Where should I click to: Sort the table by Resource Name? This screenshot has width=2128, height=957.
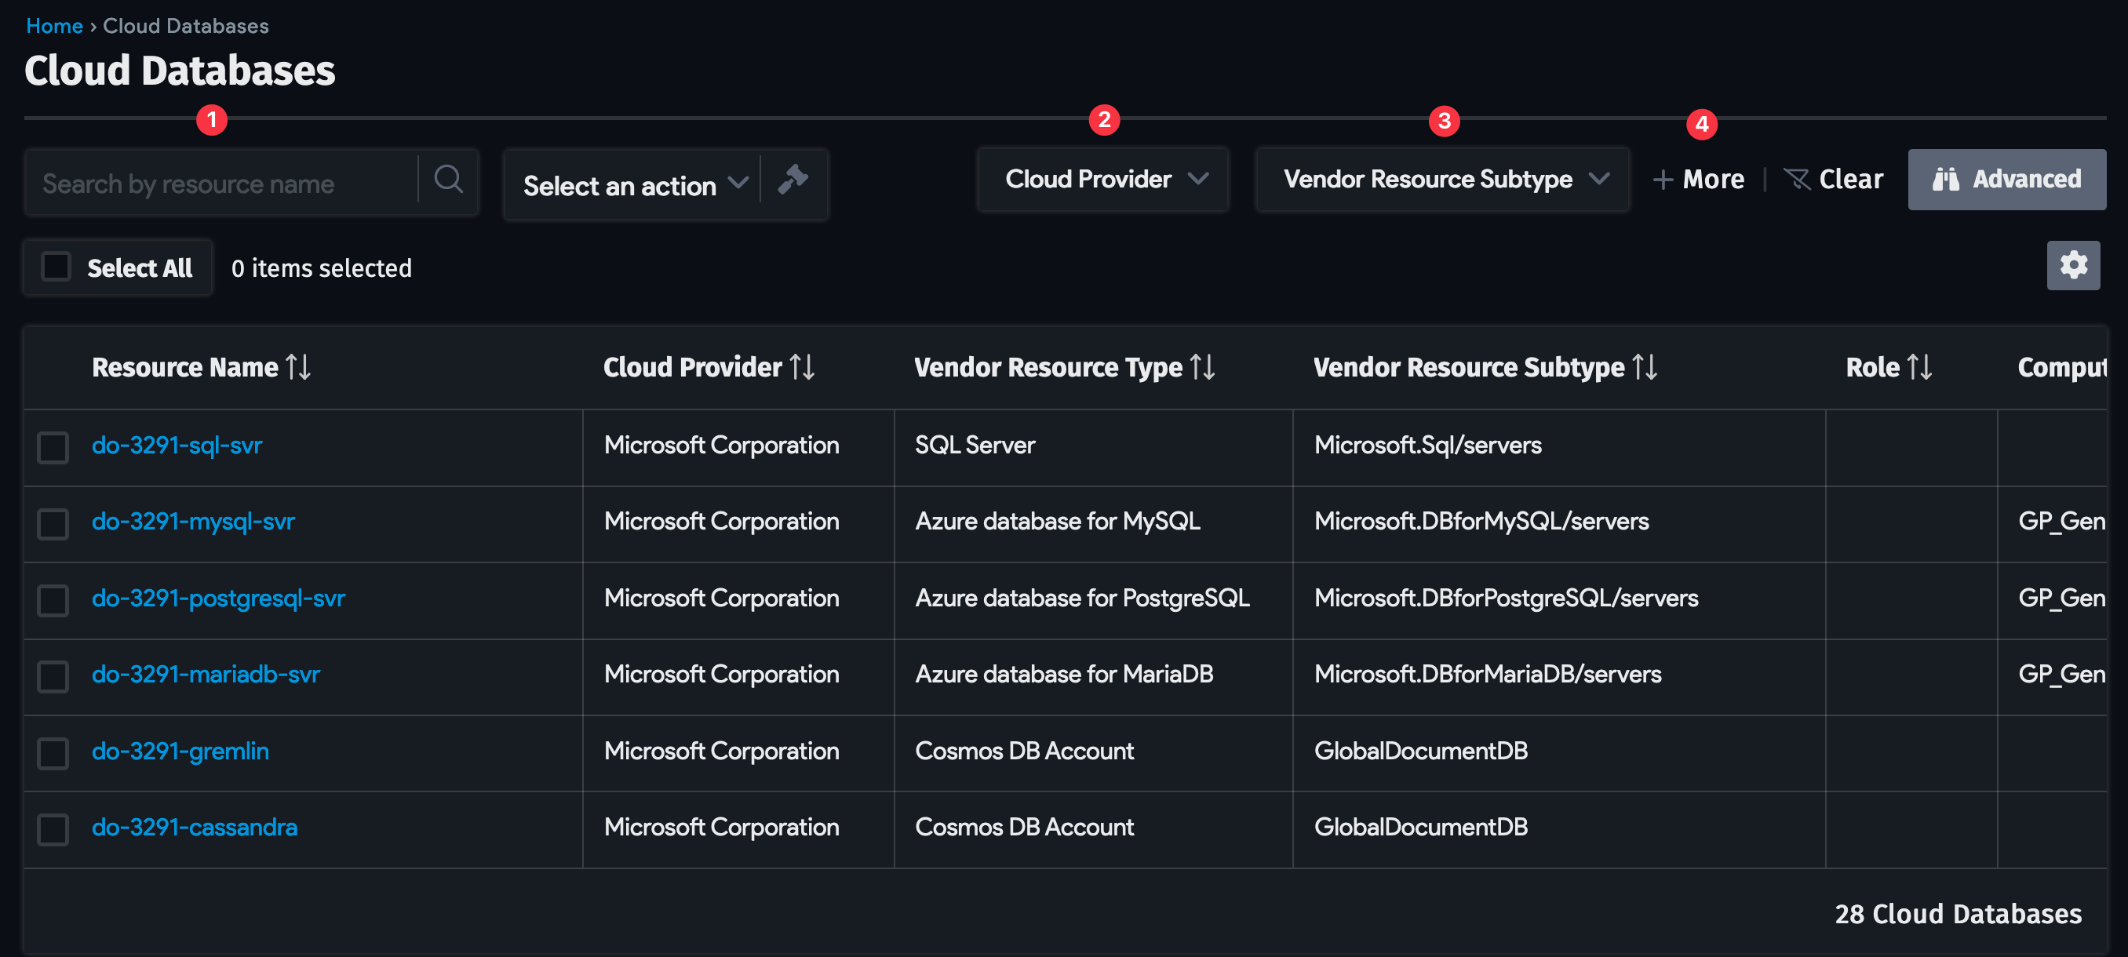click(x=299, y=366)
